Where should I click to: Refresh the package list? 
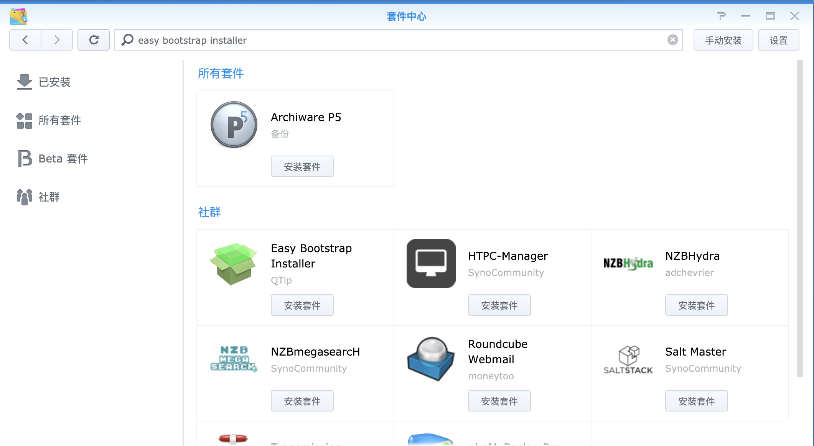point(94,40)
